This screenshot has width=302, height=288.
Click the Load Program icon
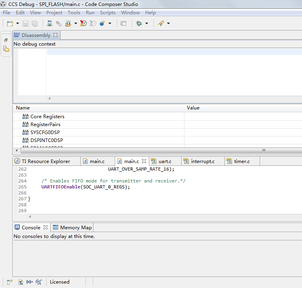[68, 24]
